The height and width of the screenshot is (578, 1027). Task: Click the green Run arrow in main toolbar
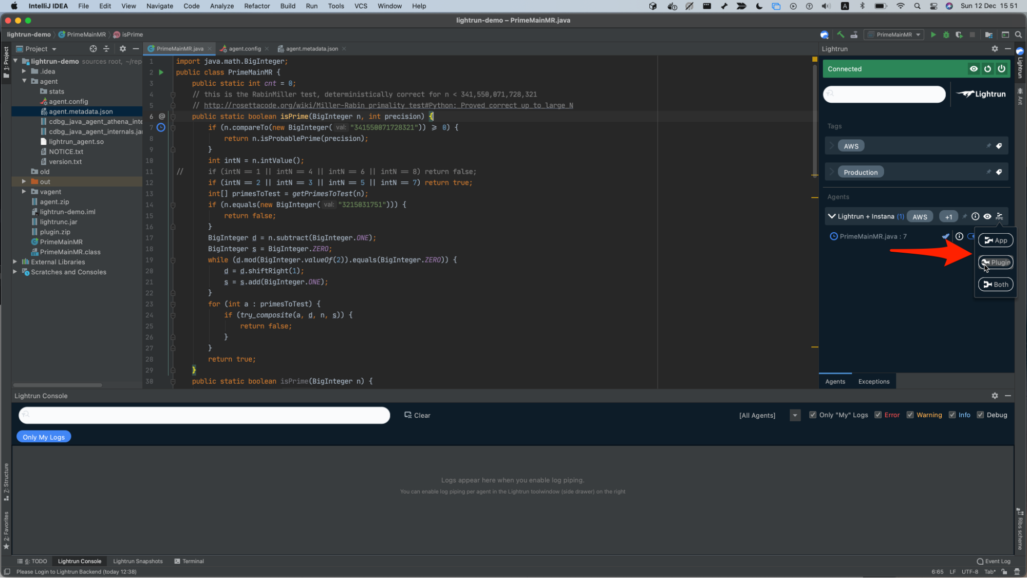click(x=933, y=34)
